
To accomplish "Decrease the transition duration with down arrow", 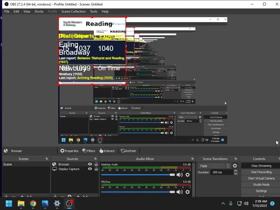I will tap(235, 174).
